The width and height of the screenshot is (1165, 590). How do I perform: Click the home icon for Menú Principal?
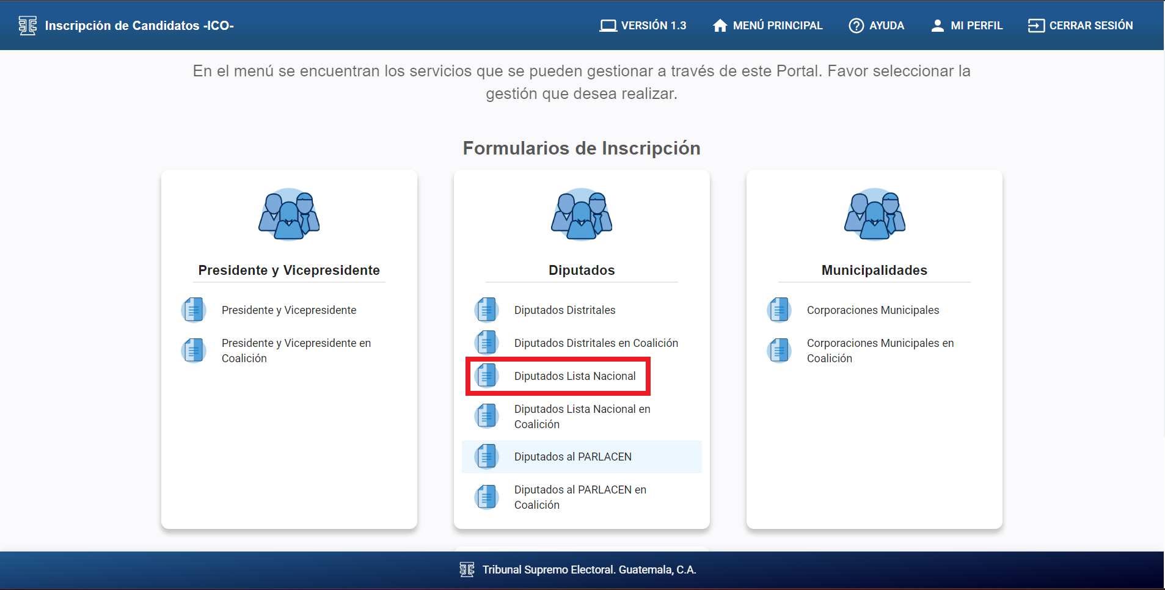720,26
